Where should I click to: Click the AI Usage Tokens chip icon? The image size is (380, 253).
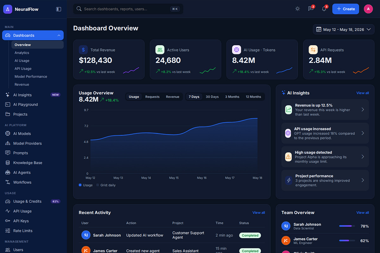[x=237, y=50]
